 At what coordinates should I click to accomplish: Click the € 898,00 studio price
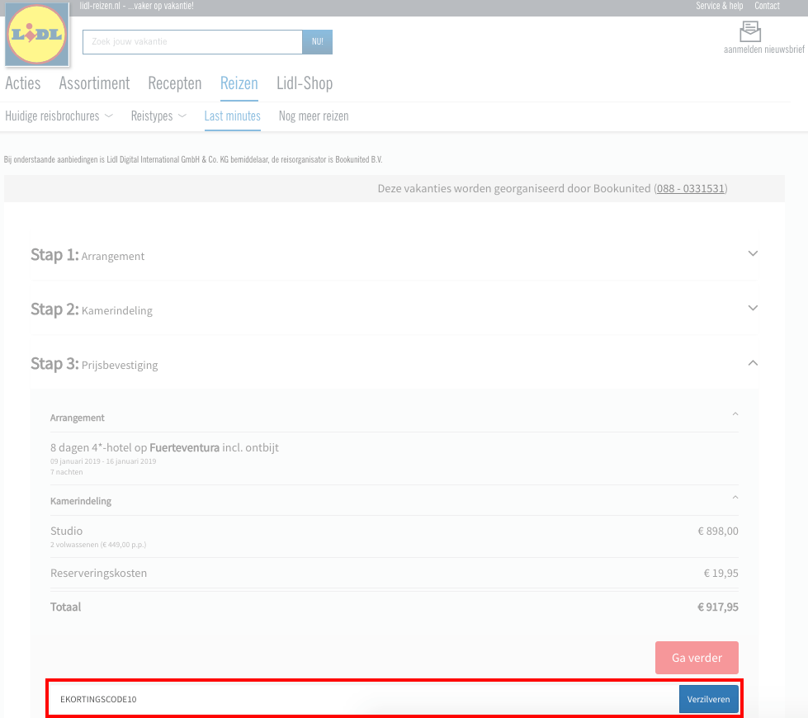pos(718,531)
